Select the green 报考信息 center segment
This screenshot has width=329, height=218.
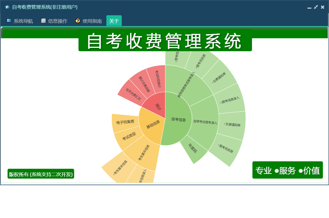tap(178, 119)
